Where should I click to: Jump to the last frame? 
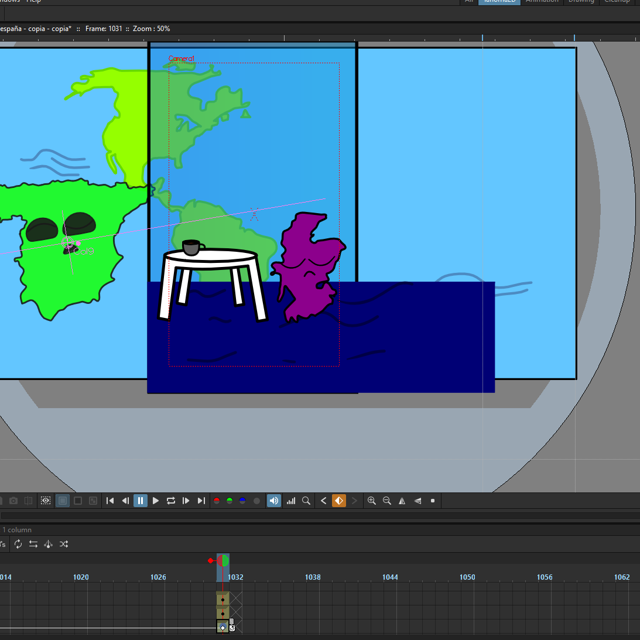coord(201,501)
